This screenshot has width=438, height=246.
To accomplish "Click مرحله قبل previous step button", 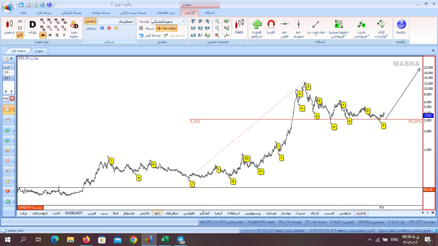I will click(150, 35).
